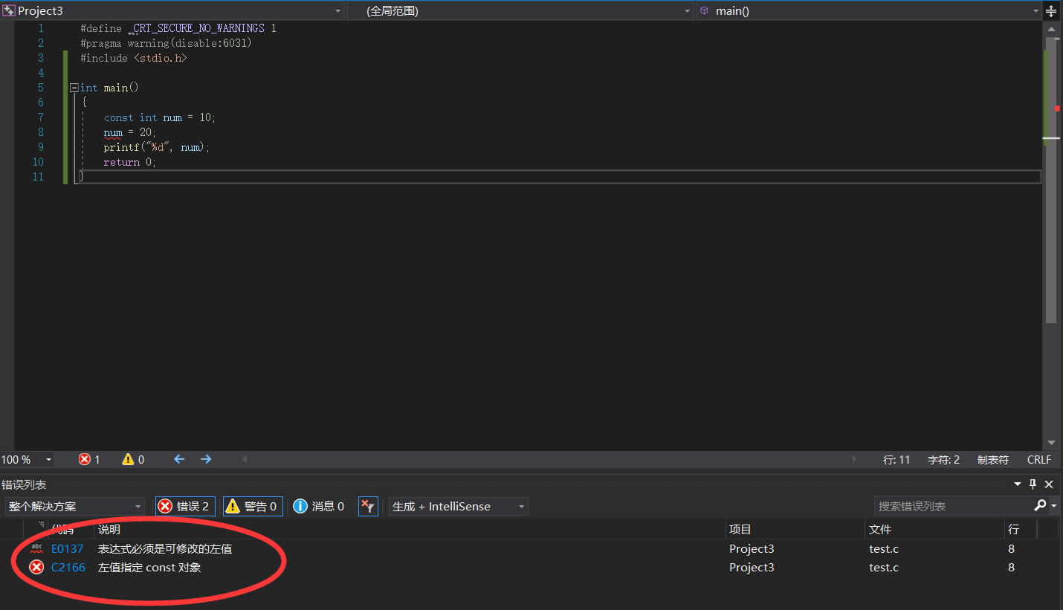Screen dimensions: 1063x610
Task: Click Project3 in the C2166 row
Action: point(752,568)
